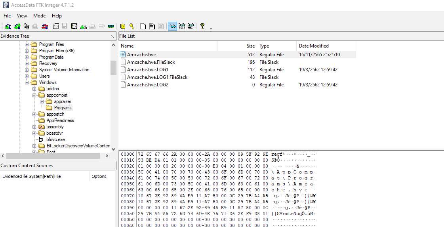
Task: Click the grayed floppy Export Disk Image icon
Action: point(65,27)
